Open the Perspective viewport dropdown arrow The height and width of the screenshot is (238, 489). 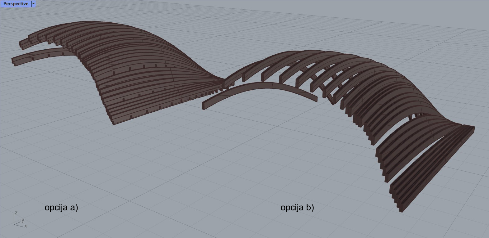coord(34,4)
